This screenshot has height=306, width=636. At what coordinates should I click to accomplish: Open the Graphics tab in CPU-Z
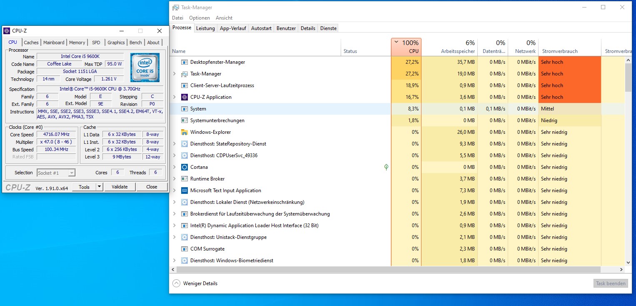tap(116, 43)
